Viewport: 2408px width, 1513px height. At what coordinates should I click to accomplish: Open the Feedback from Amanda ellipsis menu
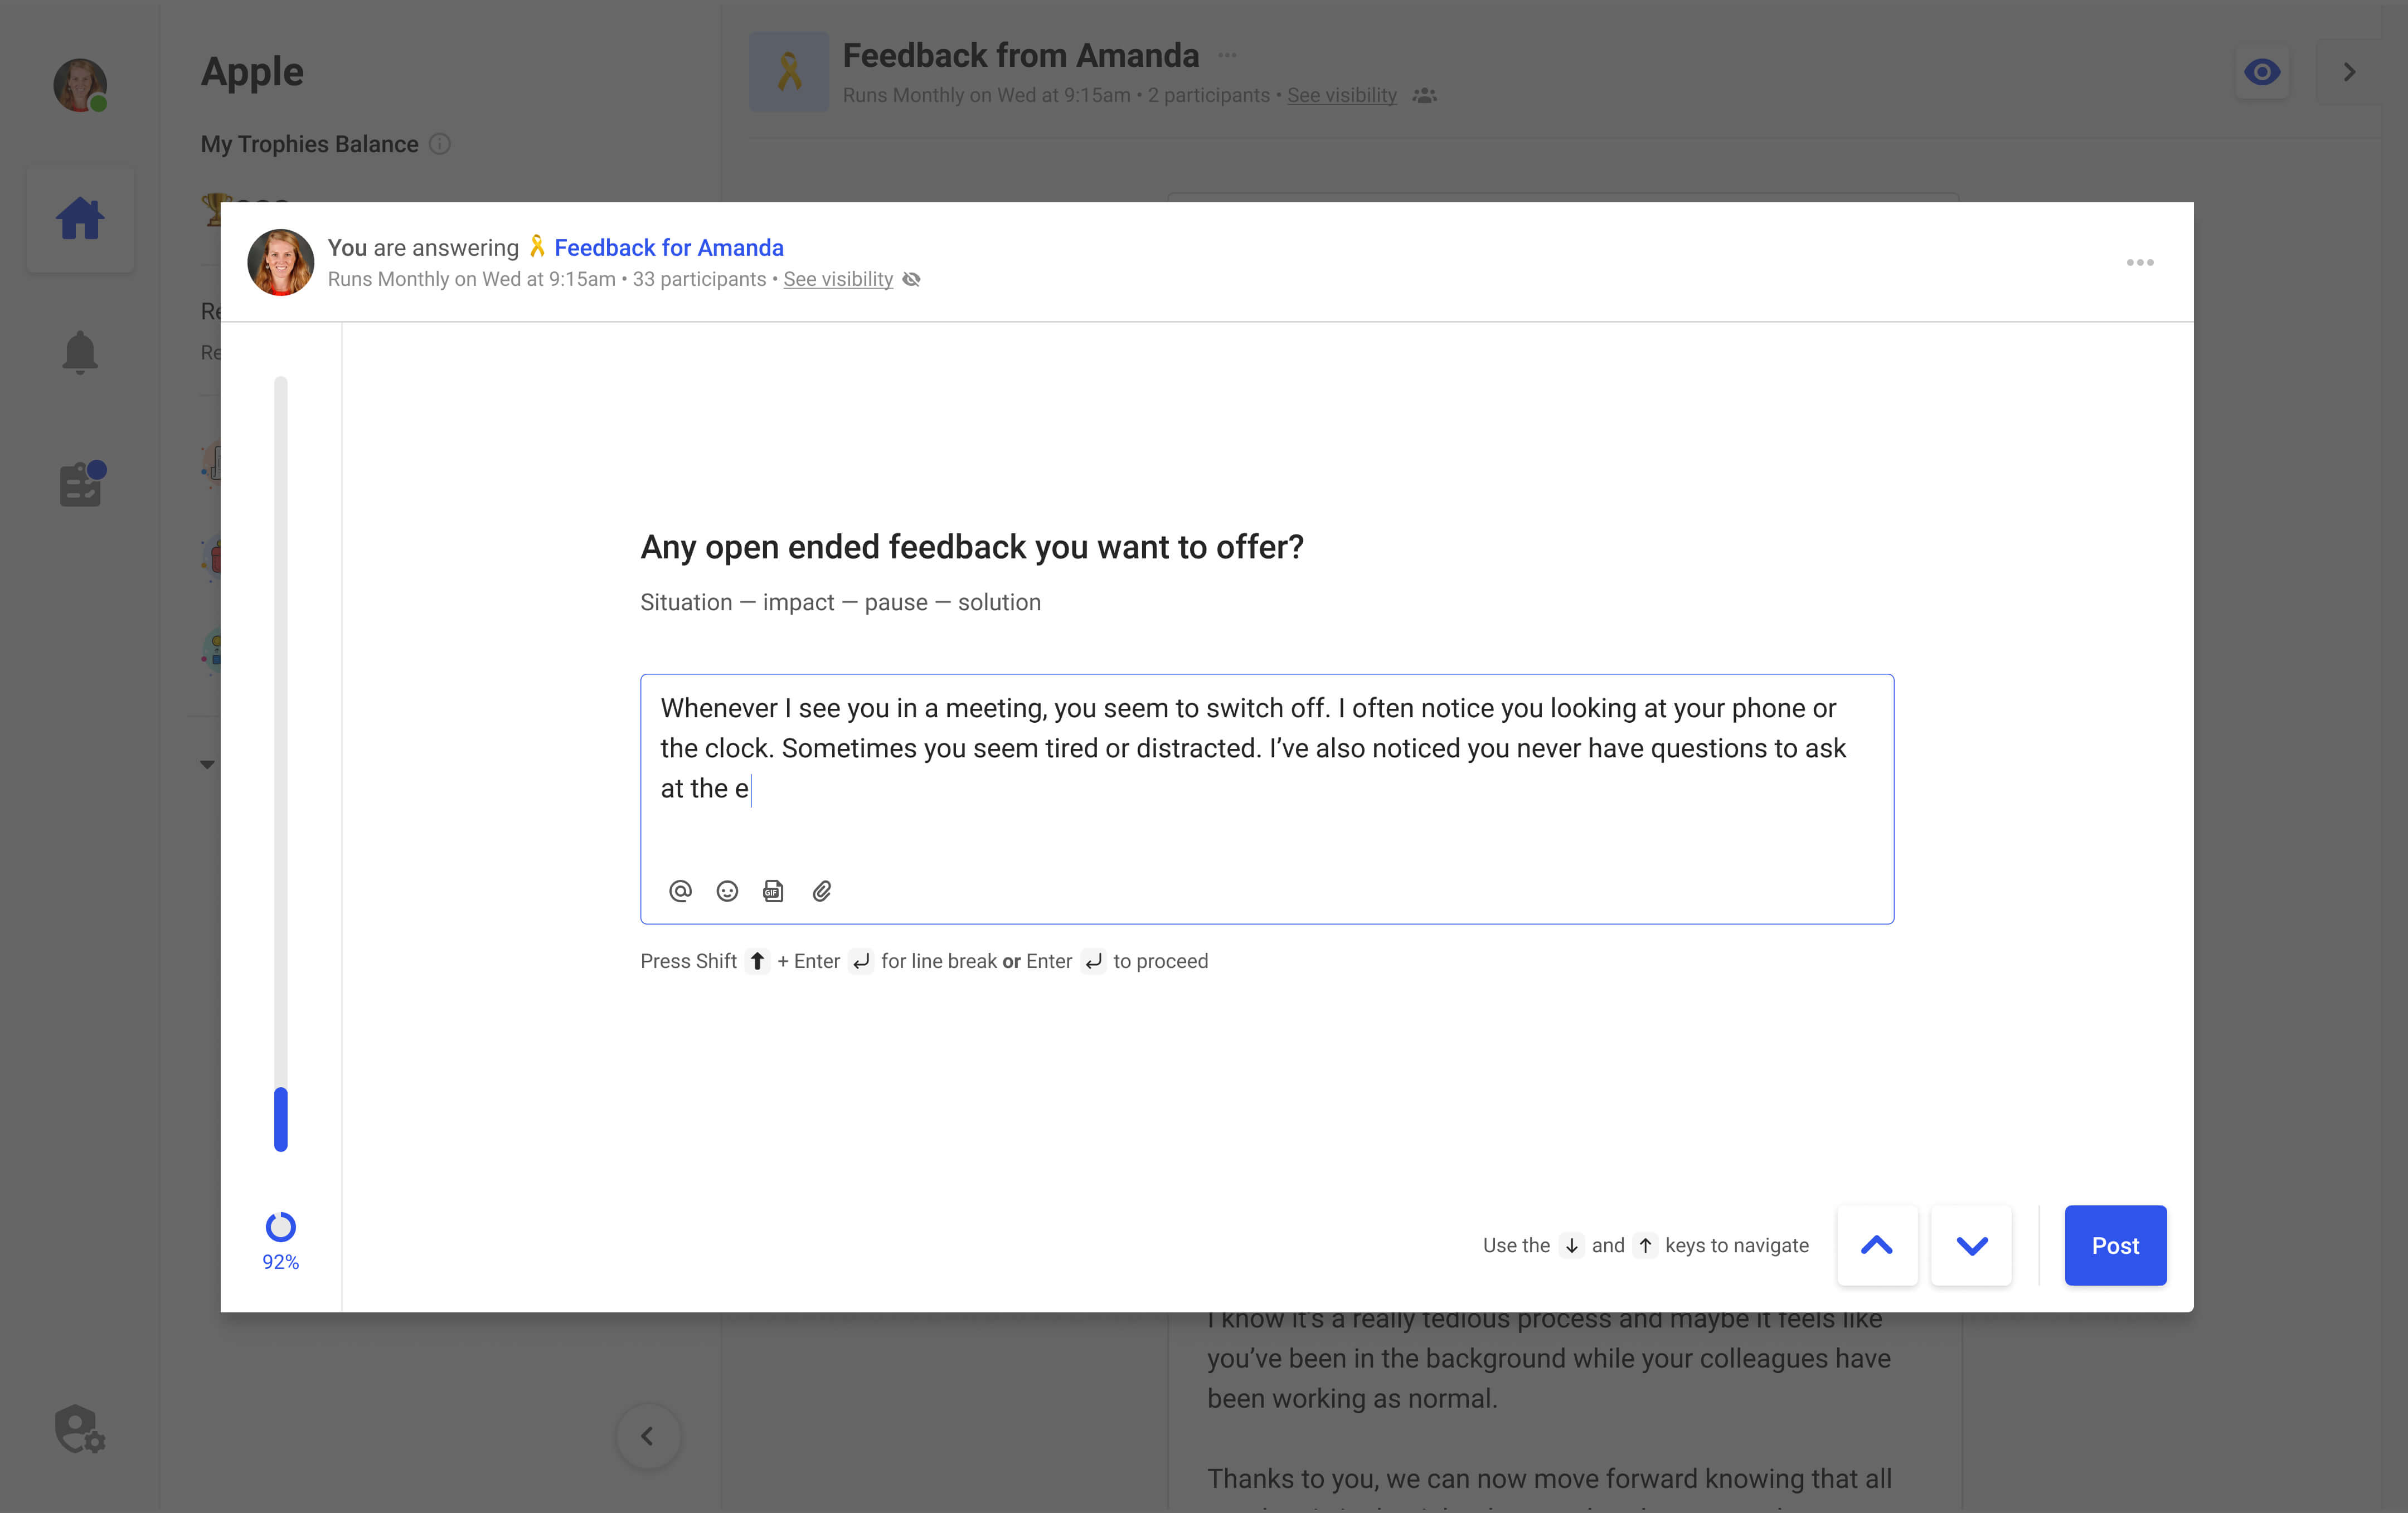pyautogui.click(x=1227, y=56)
